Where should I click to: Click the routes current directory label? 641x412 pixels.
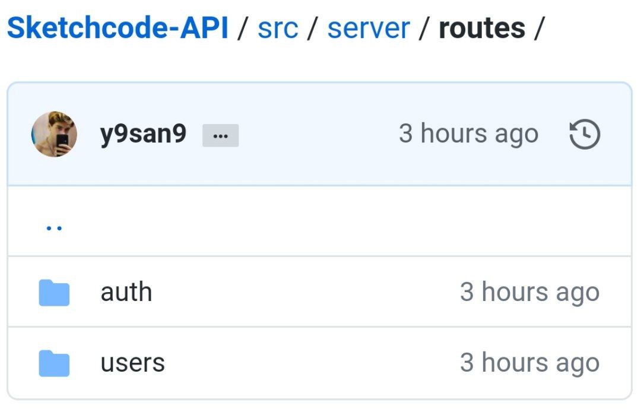[x=481, y=28]
